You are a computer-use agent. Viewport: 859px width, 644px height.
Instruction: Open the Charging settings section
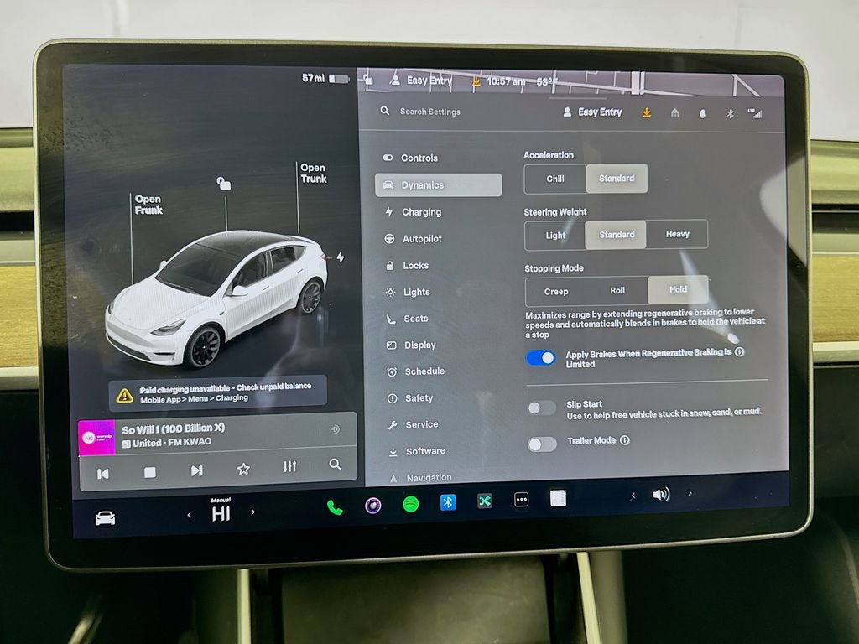click(424, 211)
